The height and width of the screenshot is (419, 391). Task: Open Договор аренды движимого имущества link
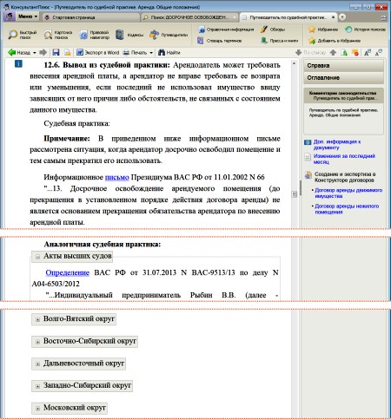click(x=348, y=193)
